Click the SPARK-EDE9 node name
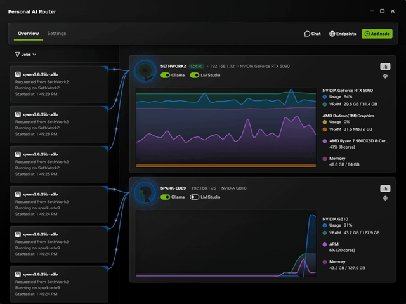Screen dimensions: 406x304 pyautogui.click(x=173, y=188)
